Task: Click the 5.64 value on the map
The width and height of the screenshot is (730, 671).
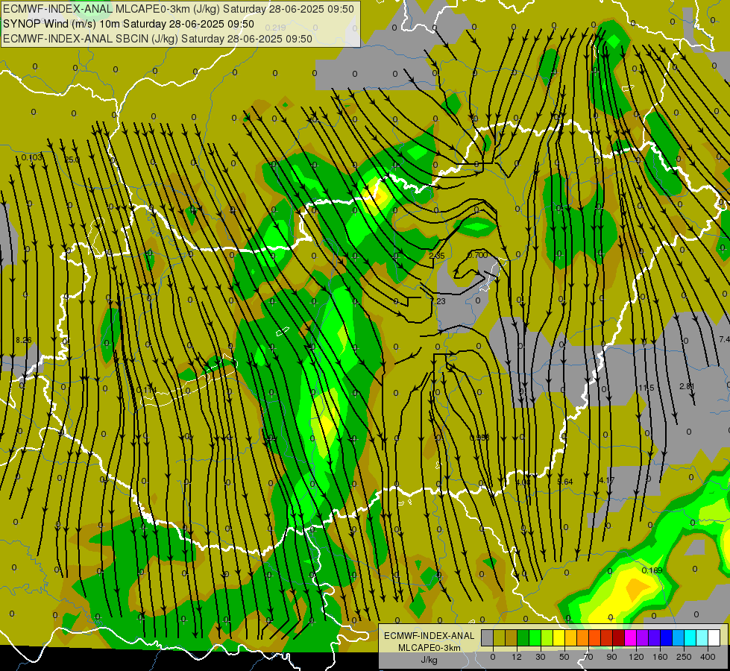Action: [x=564, y=482]
